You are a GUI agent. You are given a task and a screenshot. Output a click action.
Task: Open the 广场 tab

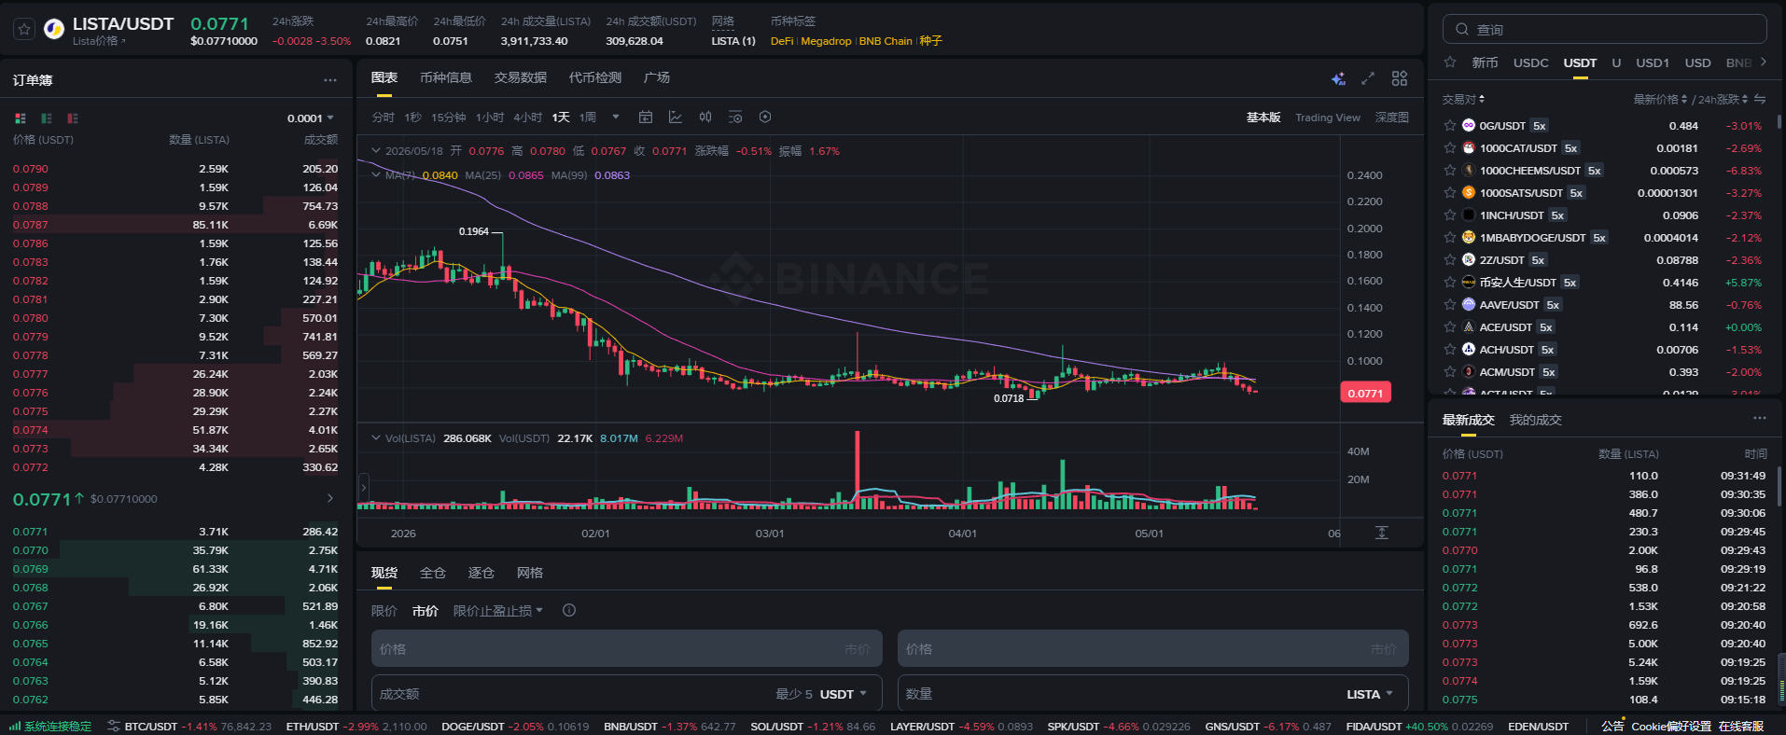pyautogui.click(x=657, y=77)
